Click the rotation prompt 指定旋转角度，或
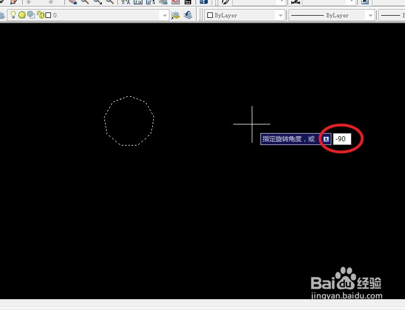Image resolution: width=405 pixels, height=310 pixels. click(289, 139)
